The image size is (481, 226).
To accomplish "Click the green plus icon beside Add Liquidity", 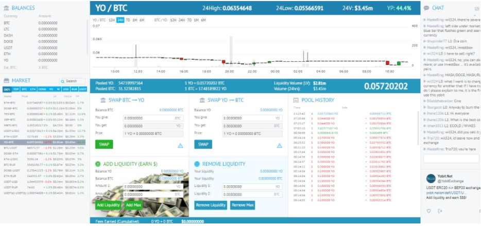I will pos(98,164).
